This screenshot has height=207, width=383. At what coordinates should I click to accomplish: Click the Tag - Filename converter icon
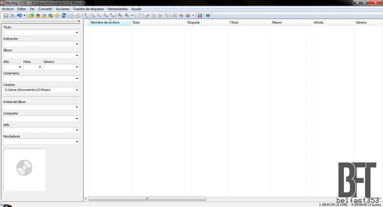pyautogui.click(x=86, y=15)
